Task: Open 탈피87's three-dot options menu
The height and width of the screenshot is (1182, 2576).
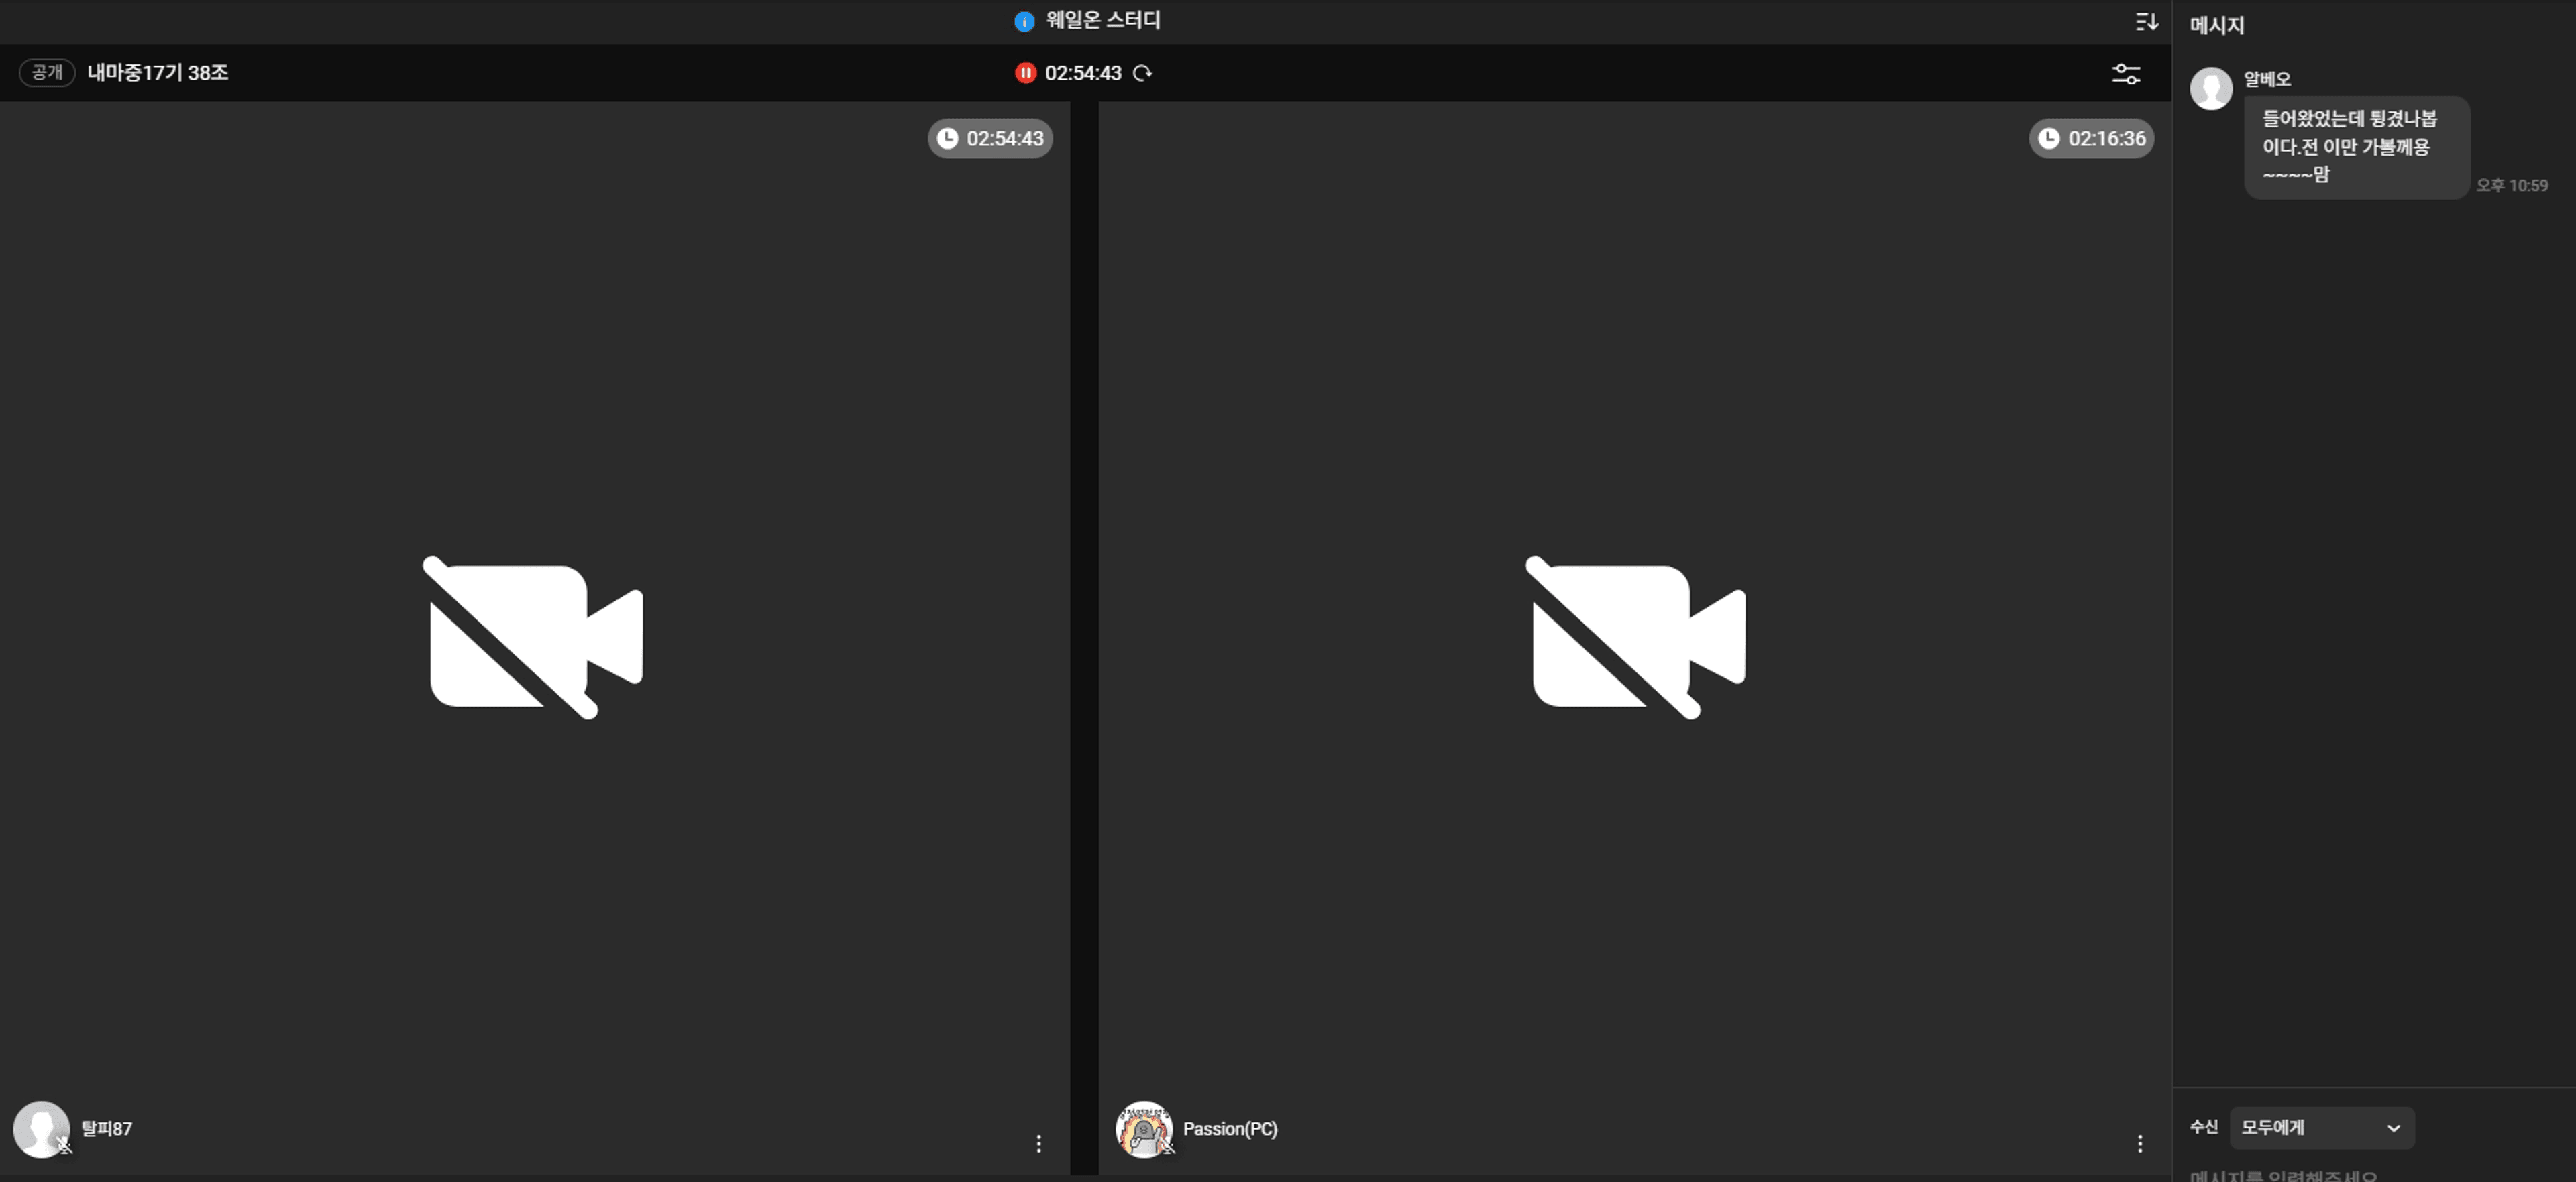Action: [1038, 1143]
